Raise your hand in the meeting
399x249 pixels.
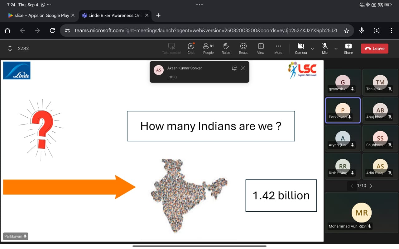(226, 49)
